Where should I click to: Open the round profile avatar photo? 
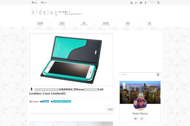coord(140,104)
